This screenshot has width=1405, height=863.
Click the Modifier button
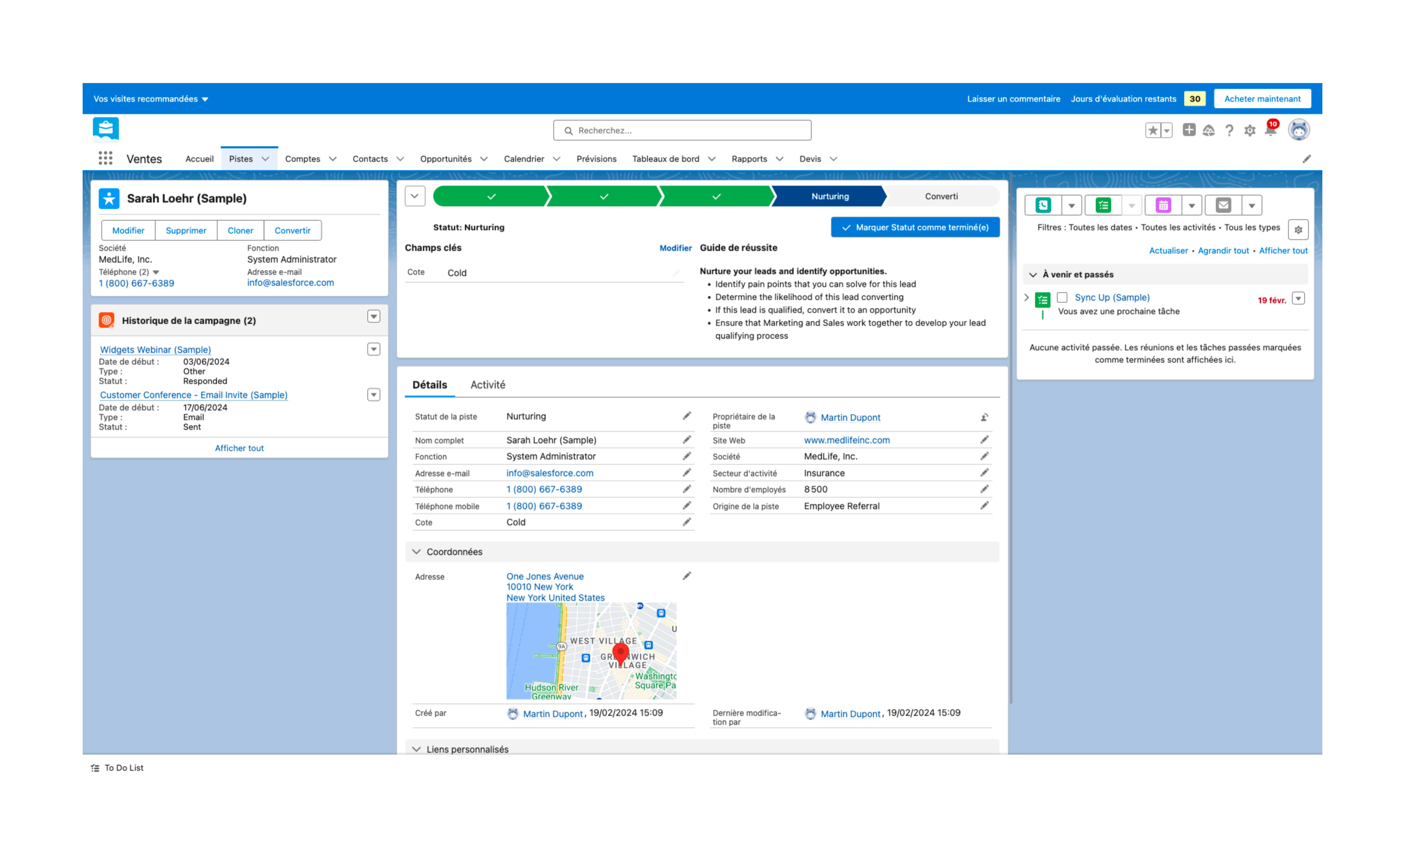128,231
